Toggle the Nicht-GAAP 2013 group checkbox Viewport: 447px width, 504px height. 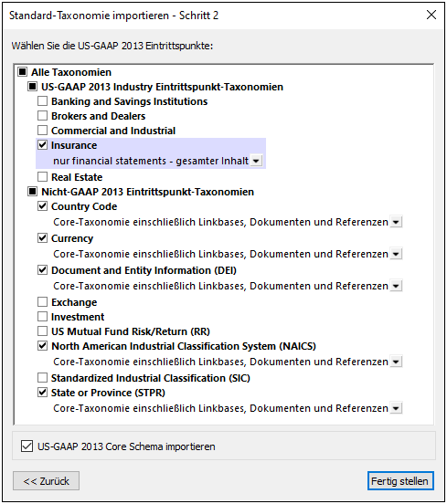33,192
